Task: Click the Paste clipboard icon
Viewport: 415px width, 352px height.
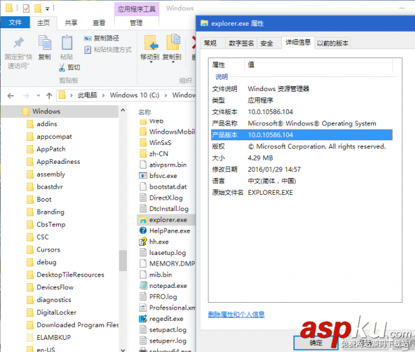Action: 67,42
